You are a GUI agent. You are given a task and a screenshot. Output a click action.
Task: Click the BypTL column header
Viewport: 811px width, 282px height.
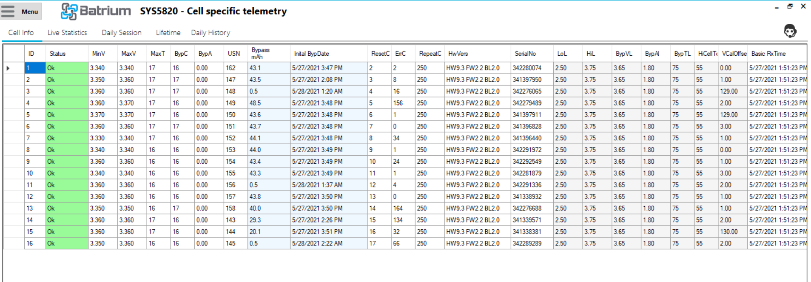tap(683, 54)
